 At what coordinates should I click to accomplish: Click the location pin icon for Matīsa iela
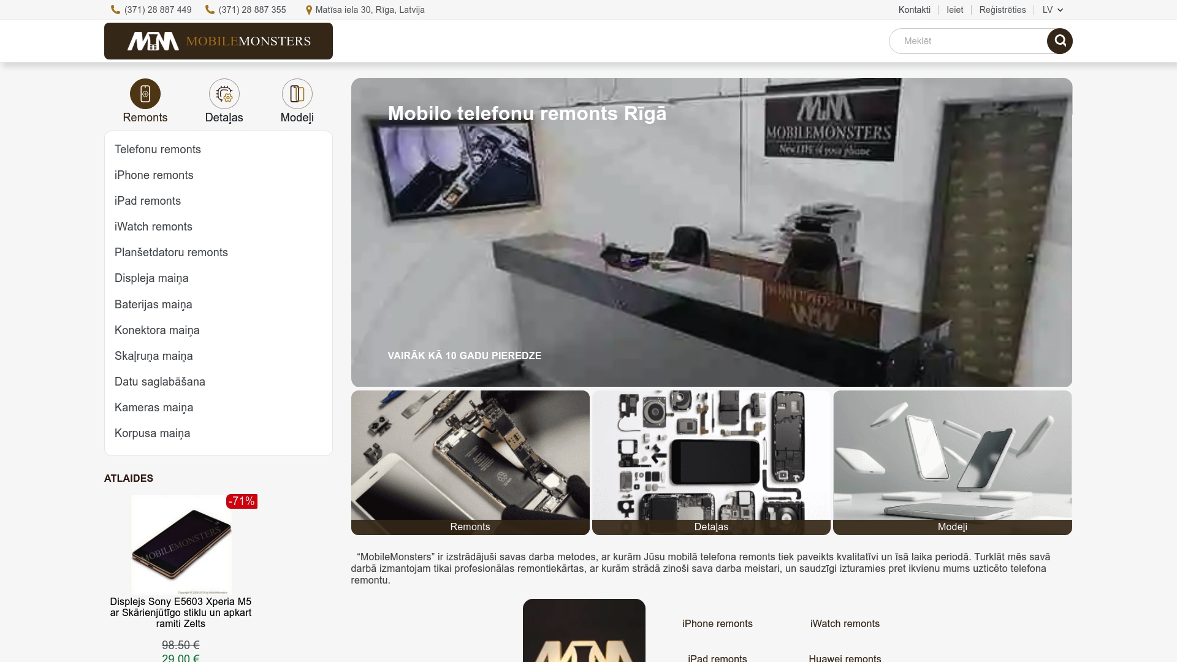[x=308, y=9]
